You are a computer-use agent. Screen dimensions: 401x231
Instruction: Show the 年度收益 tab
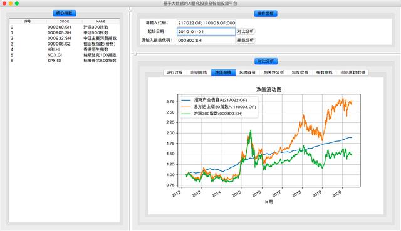(300, 72)
